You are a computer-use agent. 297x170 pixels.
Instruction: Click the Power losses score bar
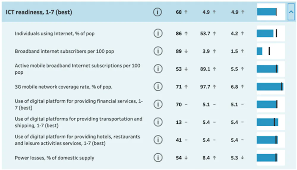click(267, 158)
